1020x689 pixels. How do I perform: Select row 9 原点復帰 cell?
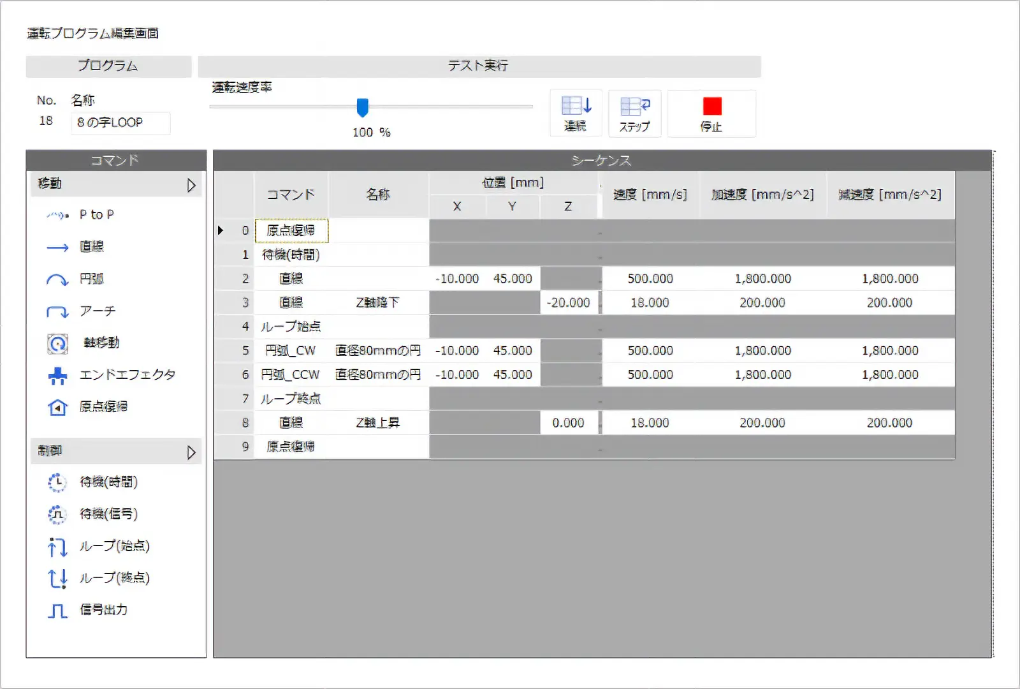point(291,447)
